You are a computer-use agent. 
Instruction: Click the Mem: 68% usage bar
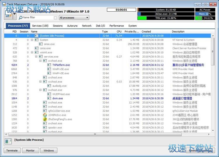tap(205, 14)
